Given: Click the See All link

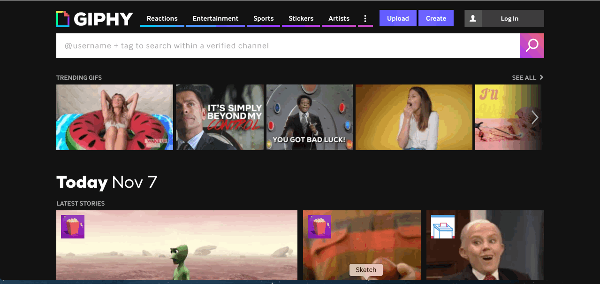Looking at the screenshot, I should 524,77.
